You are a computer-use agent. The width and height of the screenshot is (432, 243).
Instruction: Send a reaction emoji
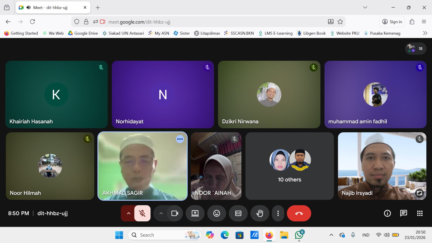[x=217, y=213]
